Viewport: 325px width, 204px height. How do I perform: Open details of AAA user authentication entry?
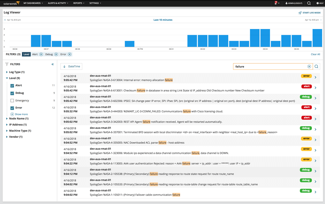coord(315,161)
